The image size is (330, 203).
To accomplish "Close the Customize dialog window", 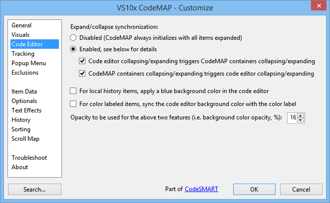I will click(319, 5).
